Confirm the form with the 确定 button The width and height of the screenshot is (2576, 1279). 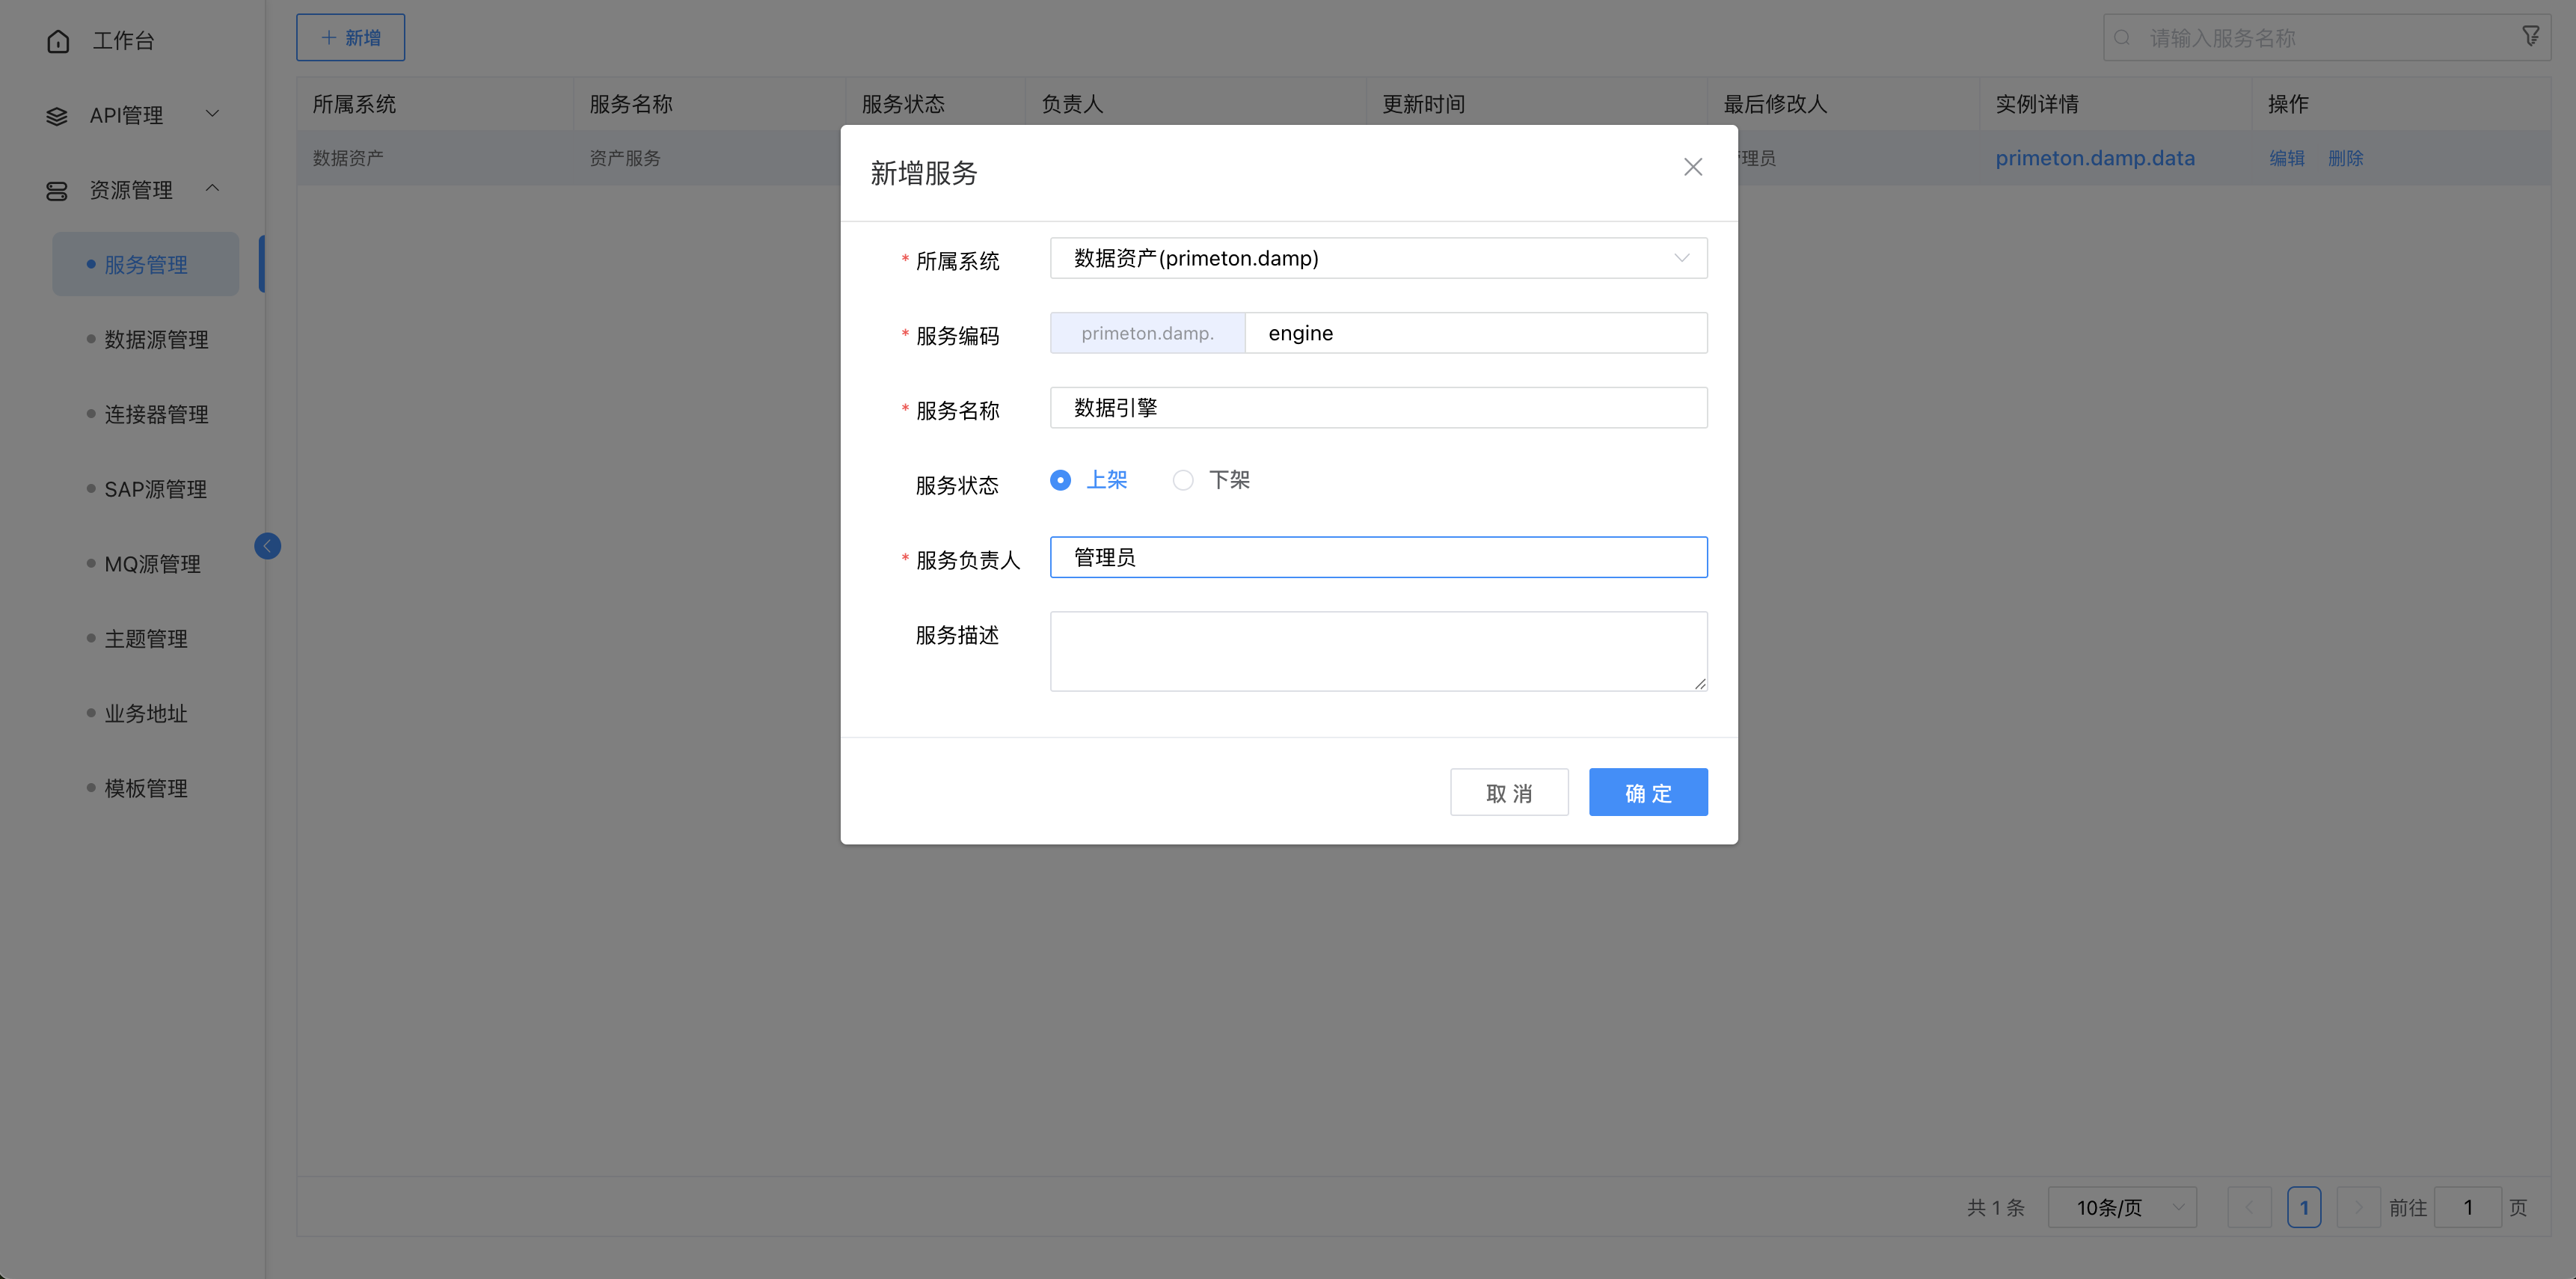pos(1647,791)
